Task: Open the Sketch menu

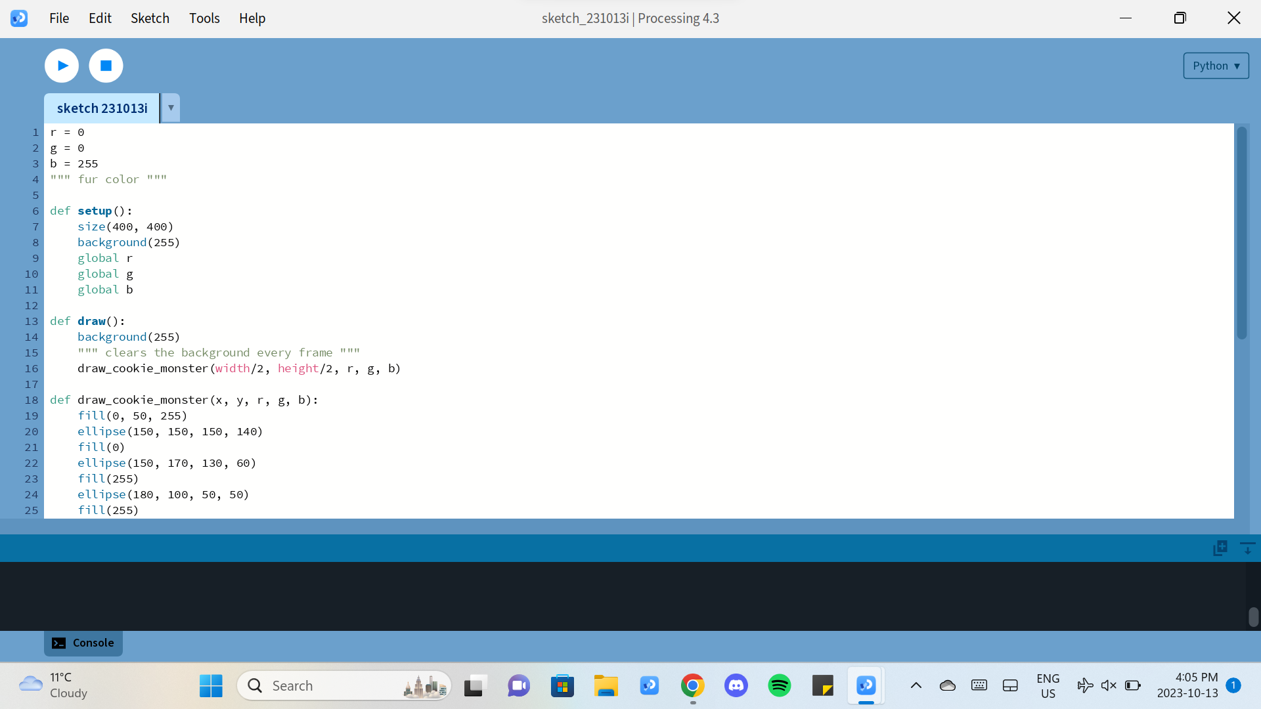Action: [x=150, y=18]
